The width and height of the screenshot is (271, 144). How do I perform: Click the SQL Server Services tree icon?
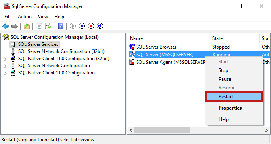tap(13, 44)
